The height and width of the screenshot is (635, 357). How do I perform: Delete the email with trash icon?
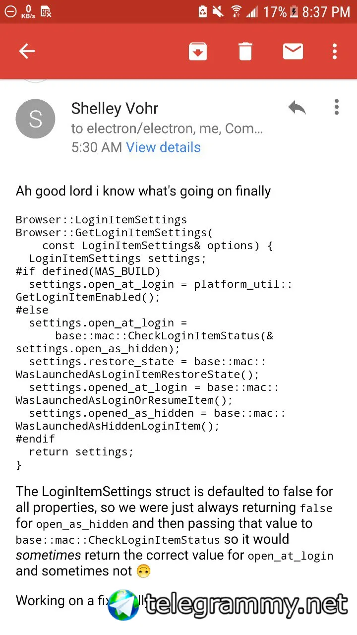[x=245, y=51]
